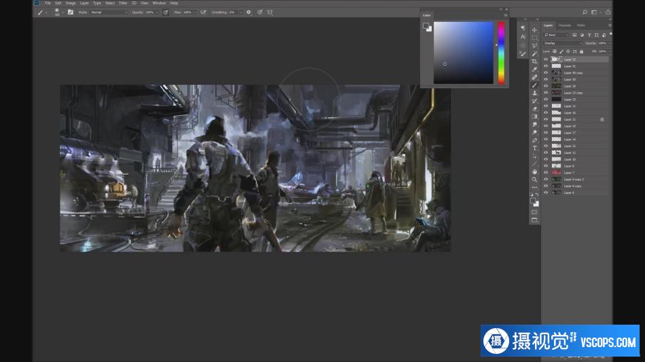Toggle visibility of Layer 6 copy
Image resolution: width=645 pixels, height=362 pixels.
[x=546, y=186]
